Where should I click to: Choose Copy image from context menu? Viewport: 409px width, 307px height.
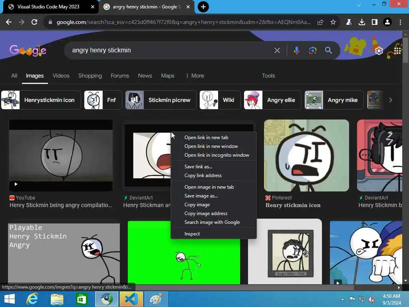[x=213, y=205]
